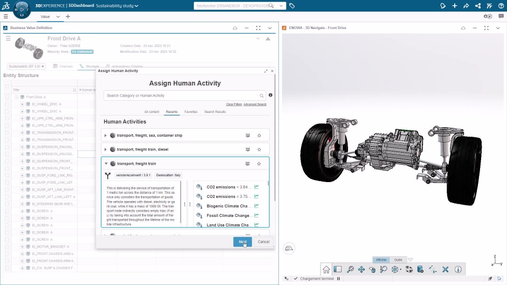Open the help question mark icon
The width and height of the screenshot is (507, 285).
[x=501, y=6]
